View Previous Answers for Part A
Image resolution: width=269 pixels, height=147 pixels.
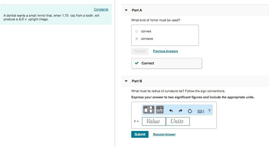[165, 51]
